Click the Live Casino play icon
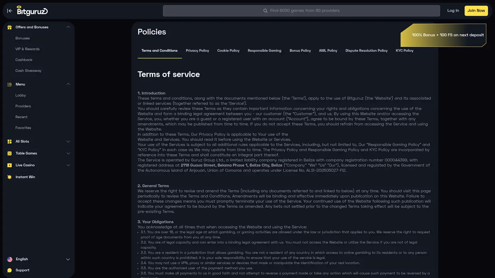495x278 pixels. point(10,165)
